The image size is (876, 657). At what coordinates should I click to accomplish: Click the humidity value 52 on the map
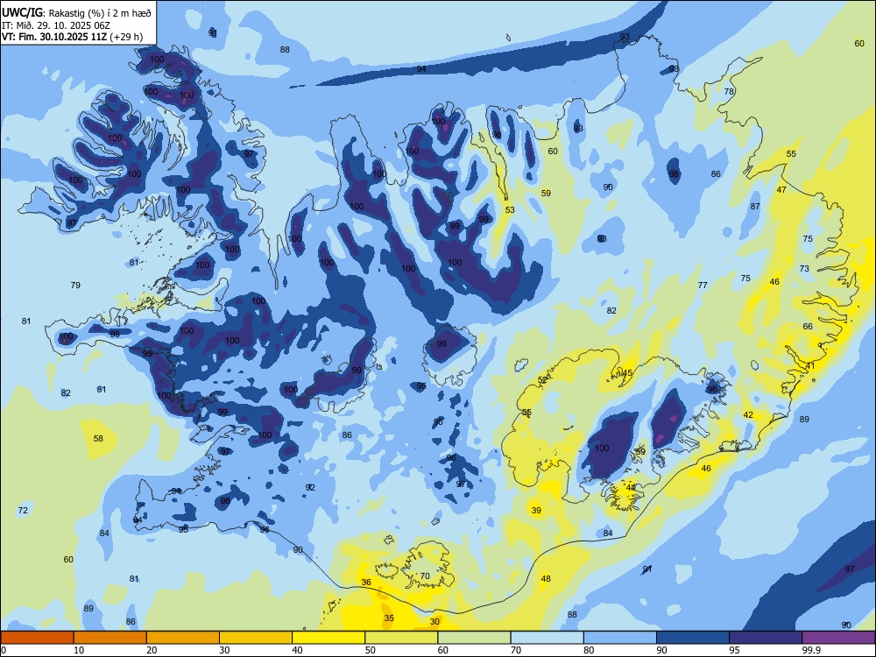click(542, 380)
